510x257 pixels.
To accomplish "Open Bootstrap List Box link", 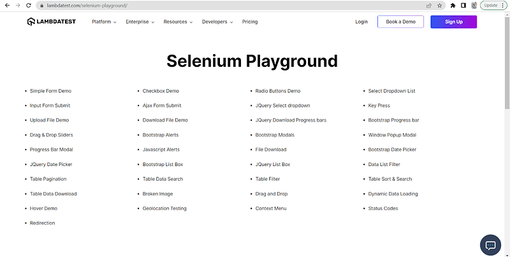I will [163, 164].
